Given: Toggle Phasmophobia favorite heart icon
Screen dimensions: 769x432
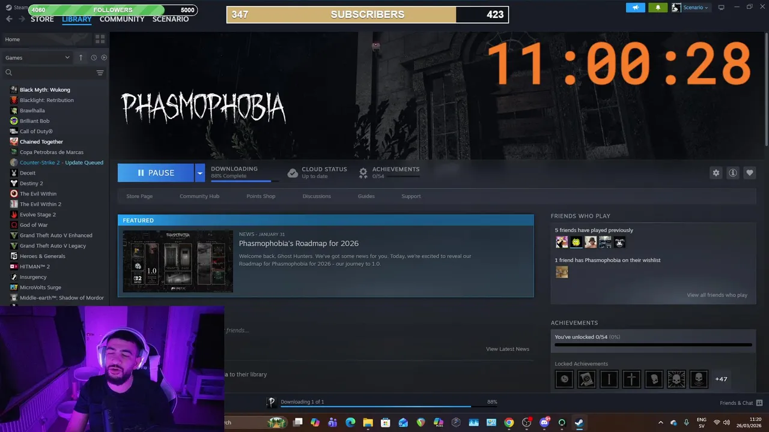Looking at the screenshot, I should coord(749,173).
